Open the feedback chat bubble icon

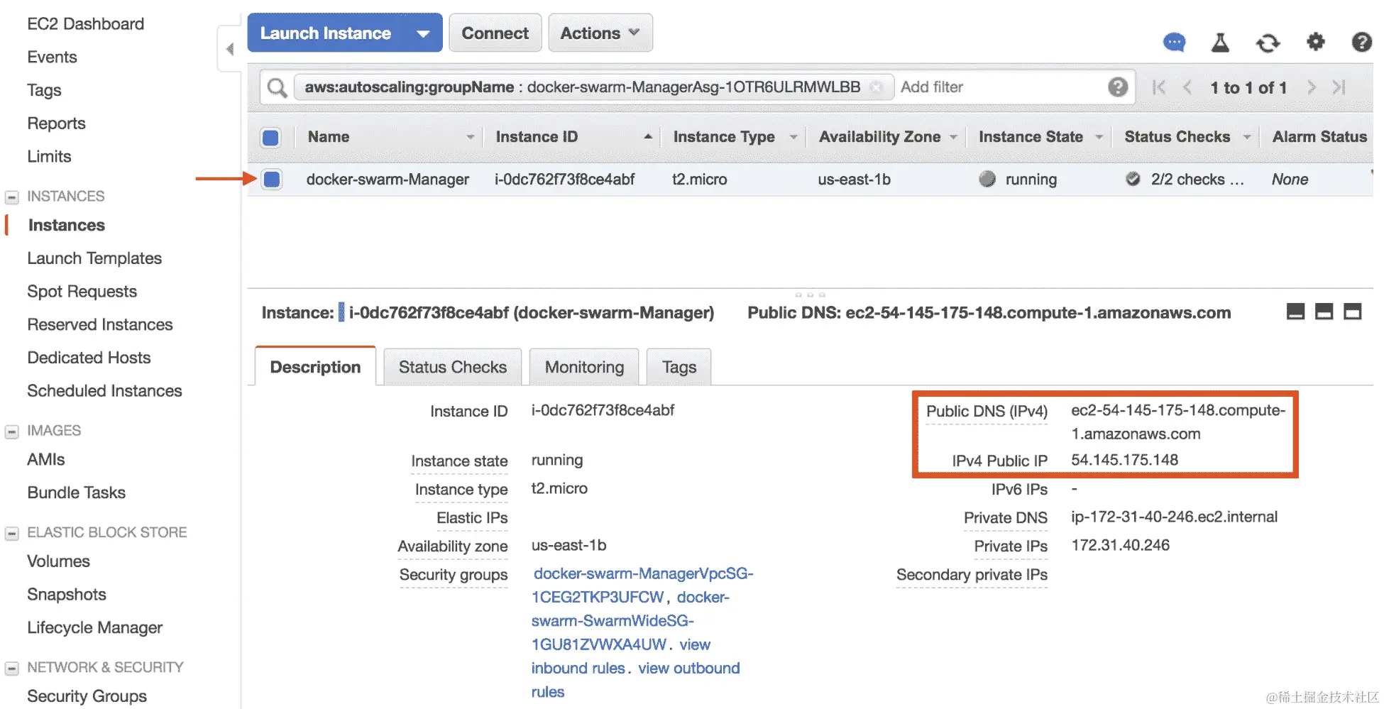[1174, 43]
